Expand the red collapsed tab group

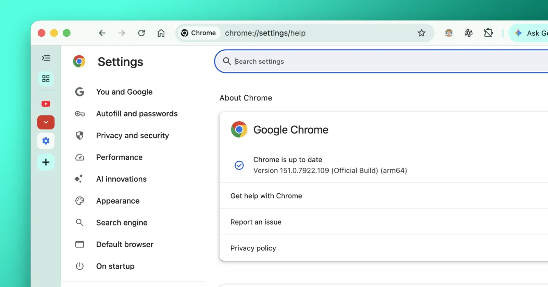pos(46,122)
